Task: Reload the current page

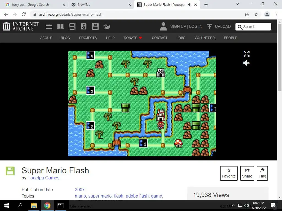Action: click(x=24, y=14)
